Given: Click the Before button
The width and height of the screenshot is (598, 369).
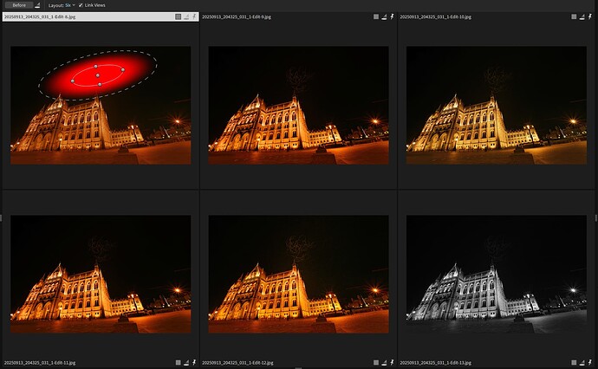Looking at the screenshot, I should point(16,5).
